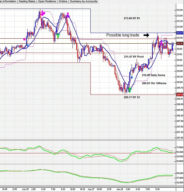Screen dimensions: 184x192
Task: Click the 209.17 NY S1 label
Action: [132, 97]
